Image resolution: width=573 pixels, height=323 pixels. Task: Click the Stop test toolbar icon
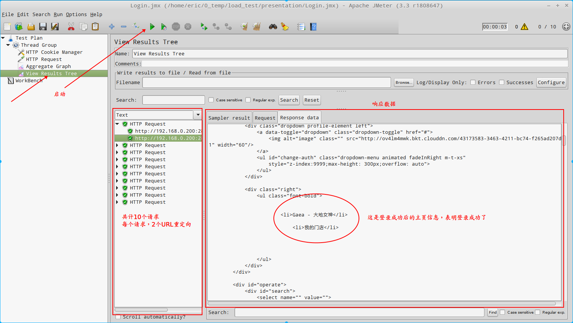[x=176, y=27]
